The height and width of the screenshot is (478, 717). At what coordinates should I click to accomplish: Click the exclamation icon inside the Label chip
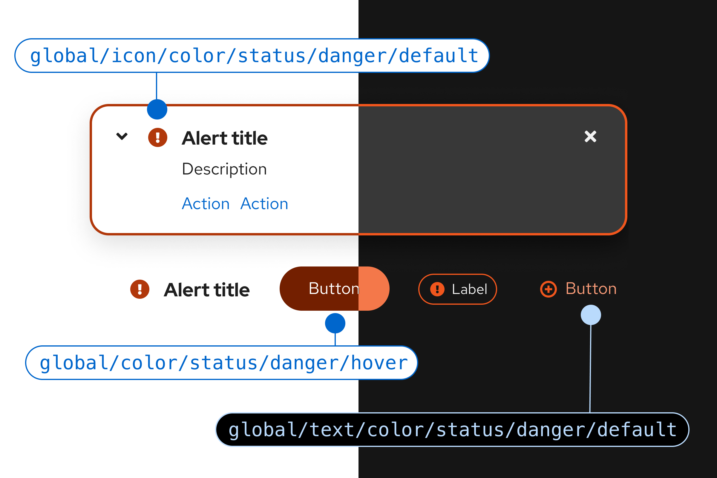[x=437, y=289]
